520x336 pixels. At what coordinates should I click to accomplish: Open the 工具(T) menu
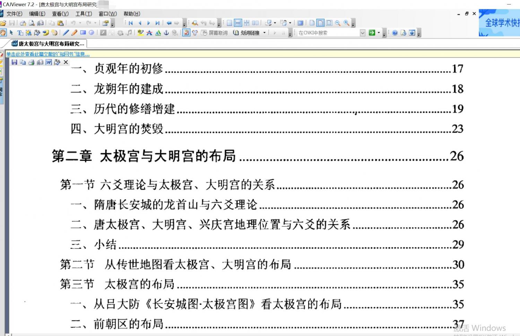pos(84,14)
